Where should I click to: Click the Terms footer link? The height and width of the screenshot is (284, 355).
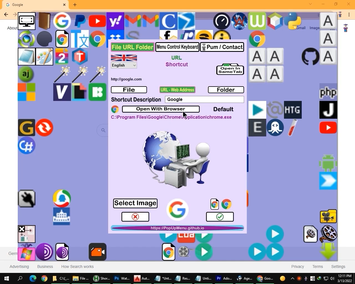318,267
